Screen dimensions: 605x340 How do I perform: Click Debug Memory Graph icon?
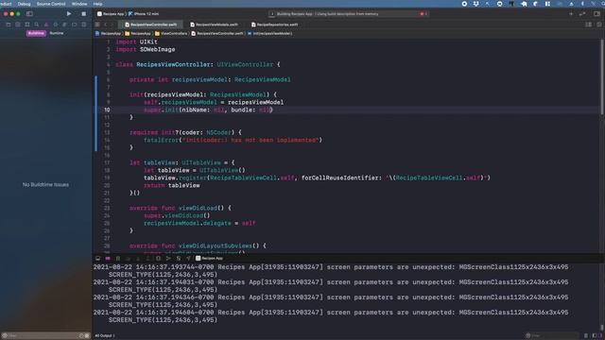tap(168, 258)
